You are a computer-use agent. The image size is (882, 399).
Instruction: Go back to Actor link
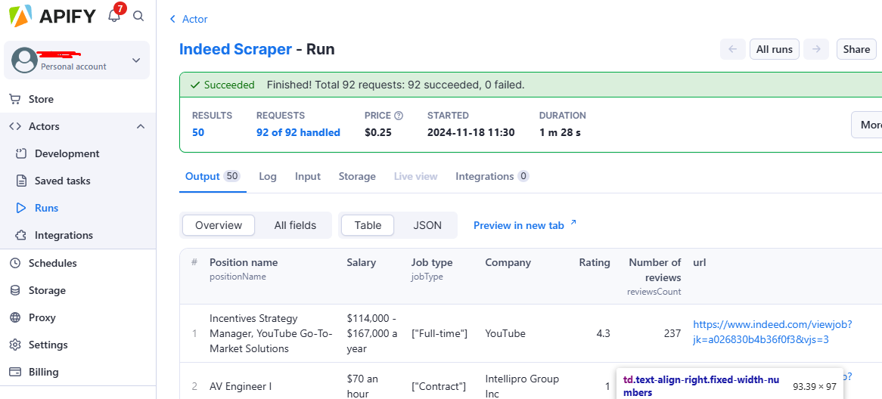click(188, 19)
